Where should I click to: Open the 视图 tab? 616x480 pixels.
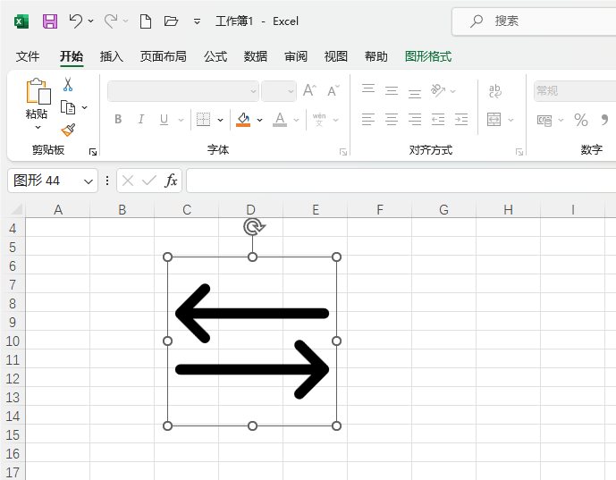(336, 56)
